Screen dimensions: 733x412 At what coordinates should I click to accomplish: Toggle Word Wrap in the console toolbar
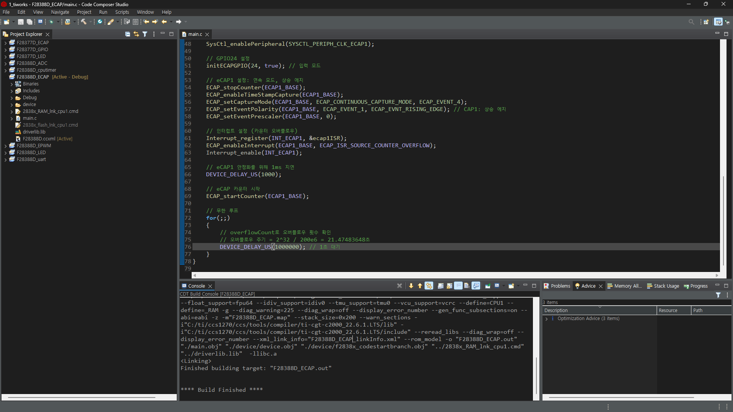[x=458, y=286]
